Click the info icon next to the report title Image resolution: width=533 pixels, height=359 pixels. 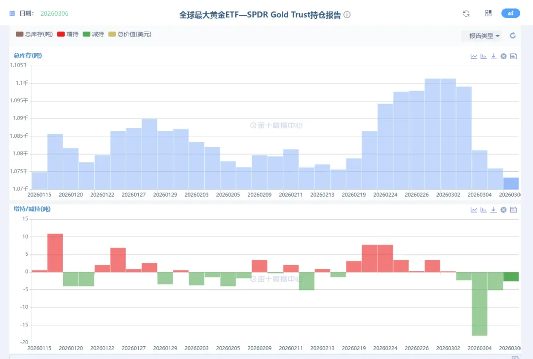pos(347,15)
